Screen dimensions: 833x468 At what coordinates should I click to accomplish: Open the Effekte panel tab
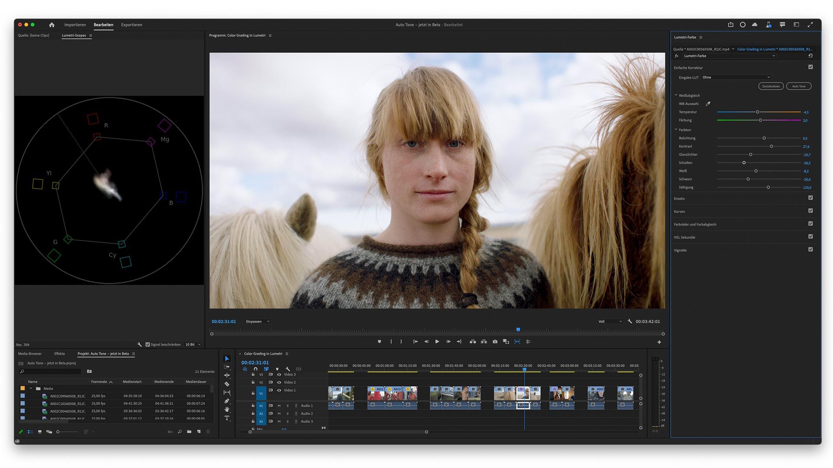(x=59, y=354)
